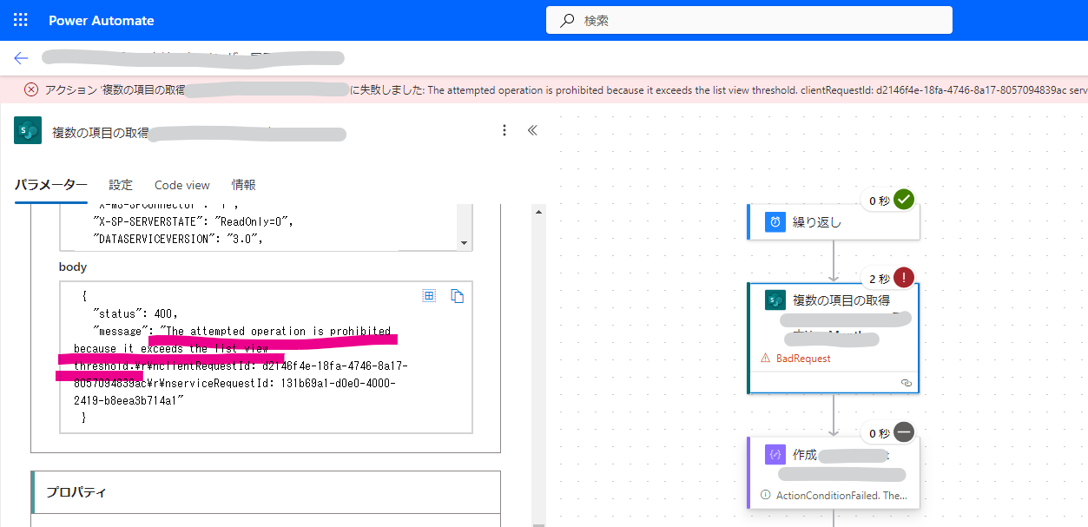This screenshot has height=527, width=1088.
Task: Click the 検索 search box
Action: 748,20
